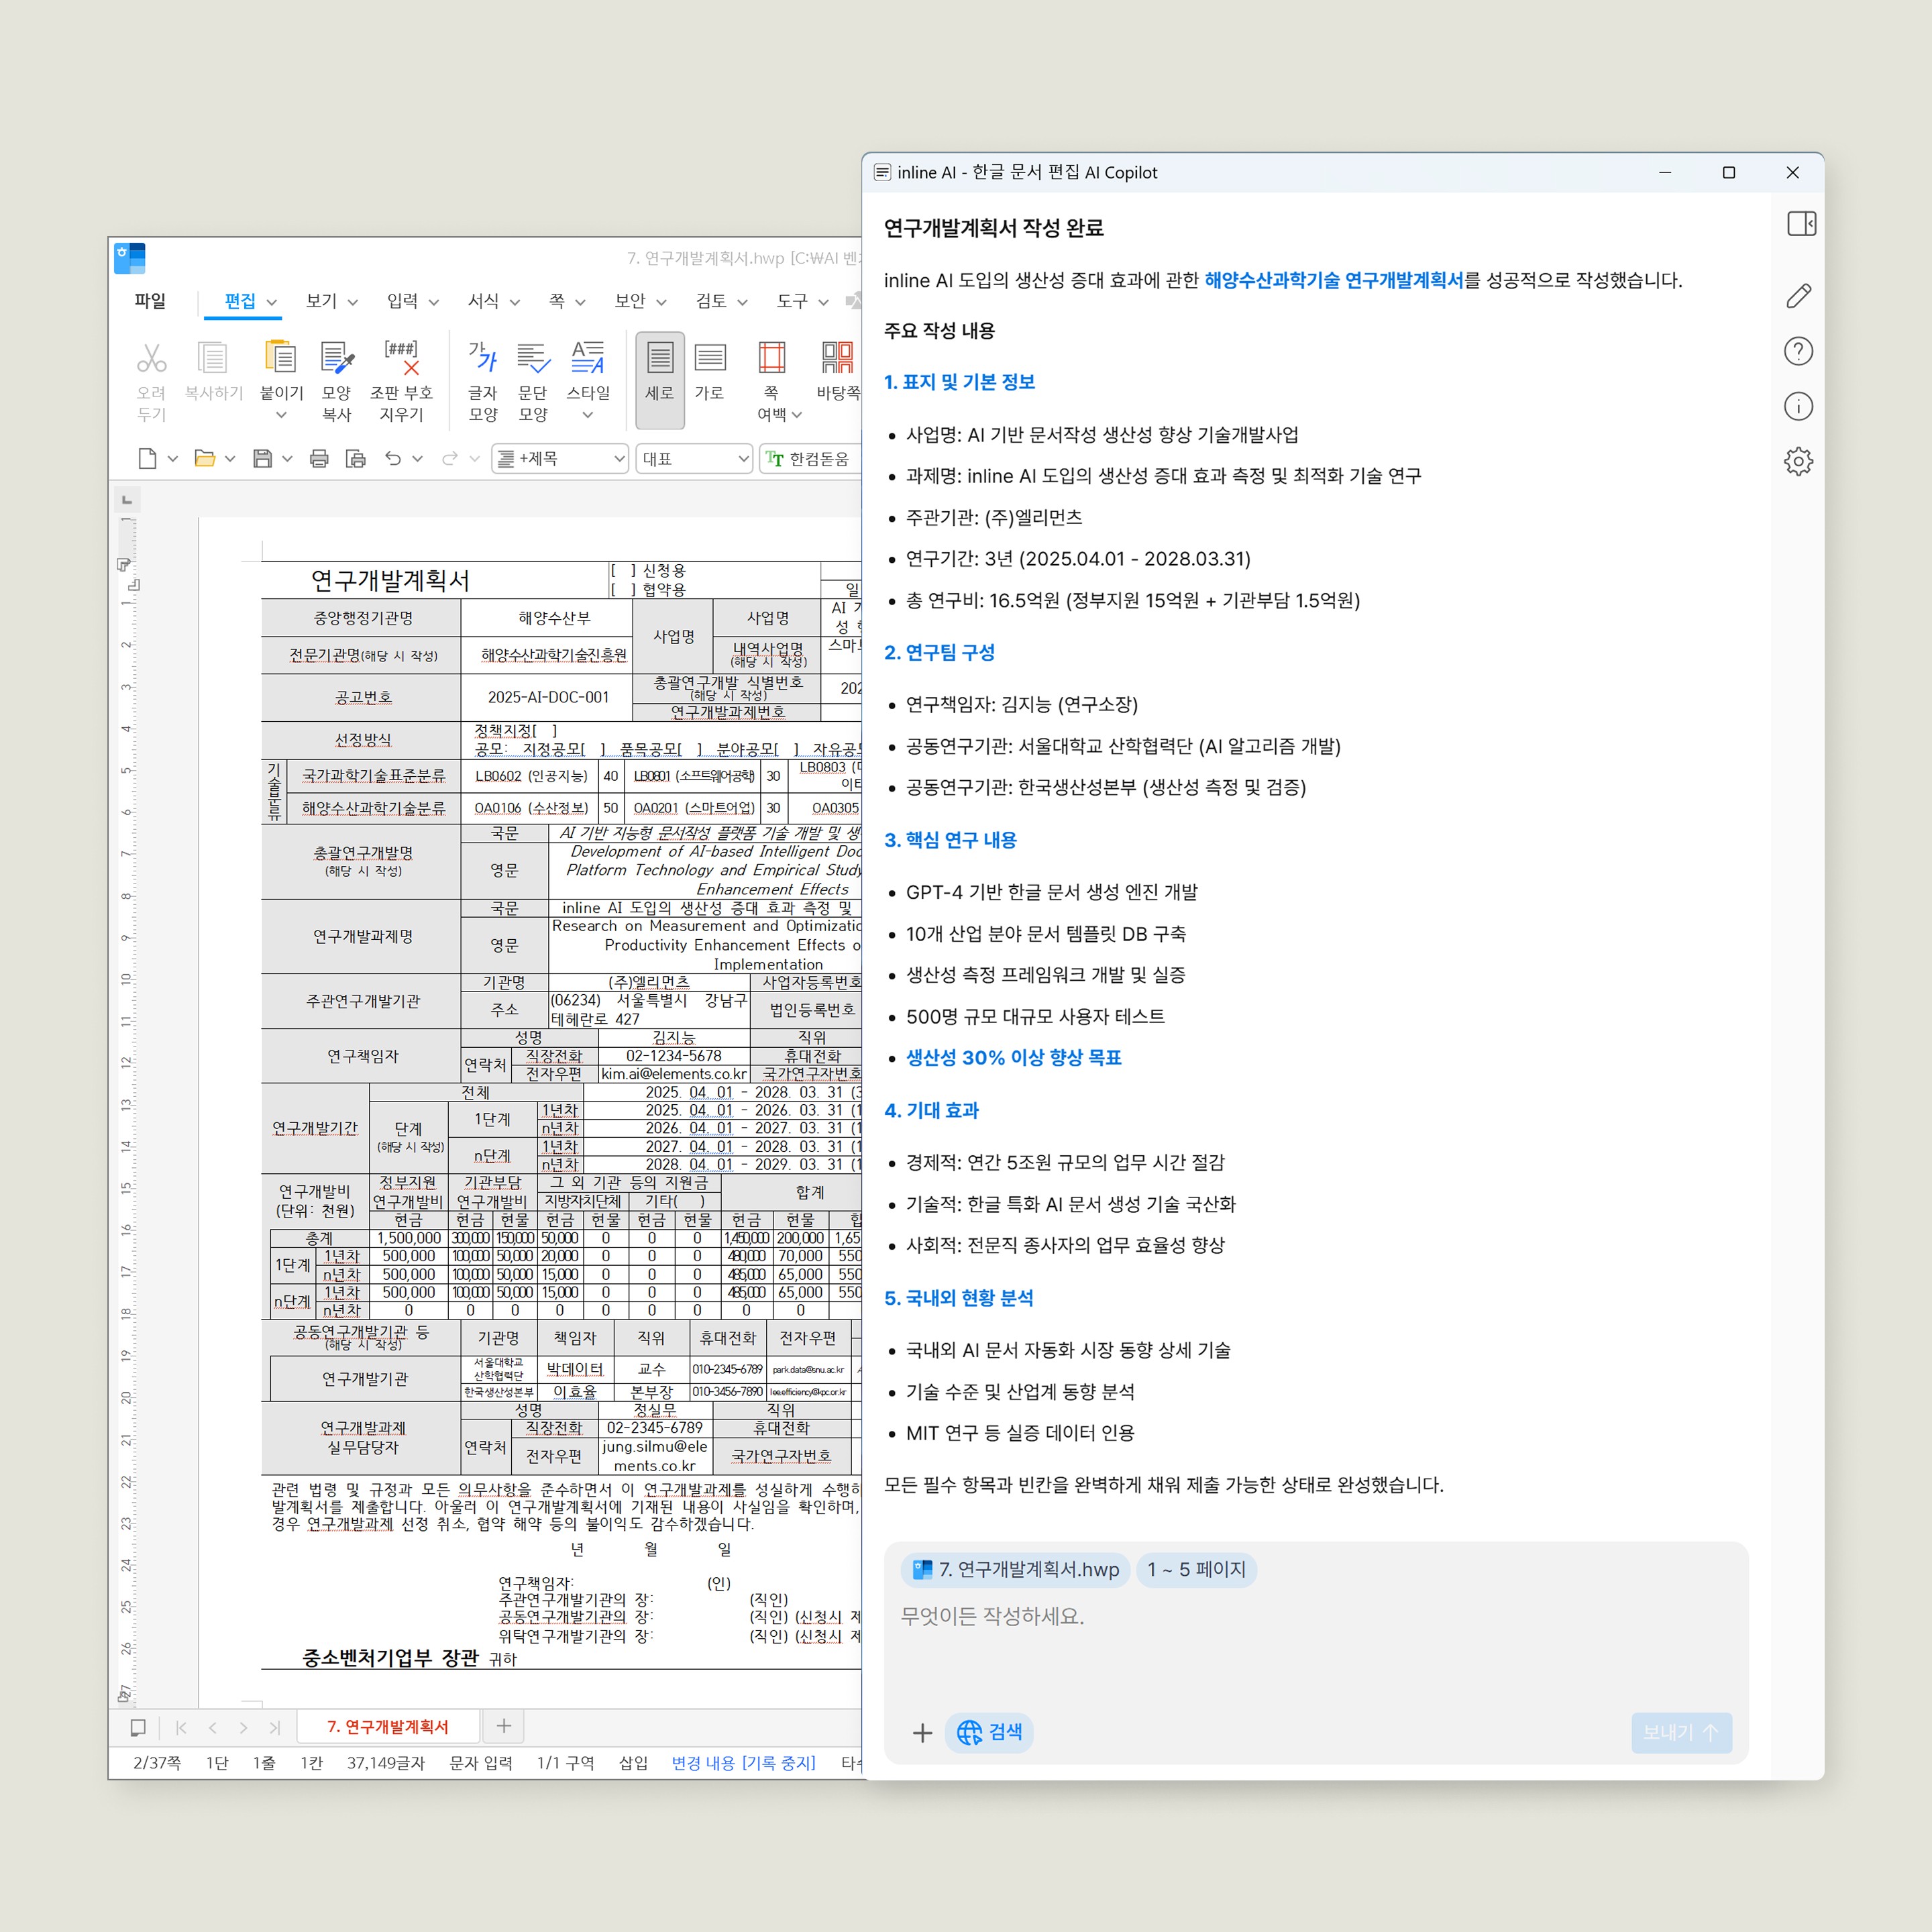The image size is (1932, 1932).
Task: Expand the 쪽 여백 dropdown arrow
Action: tap(797, 414)
